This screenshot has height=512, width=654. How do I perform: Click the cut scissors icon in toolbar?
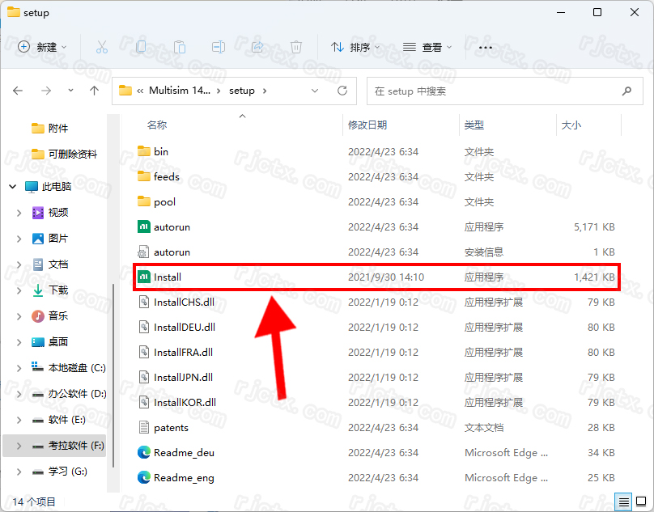click(102, 47)
